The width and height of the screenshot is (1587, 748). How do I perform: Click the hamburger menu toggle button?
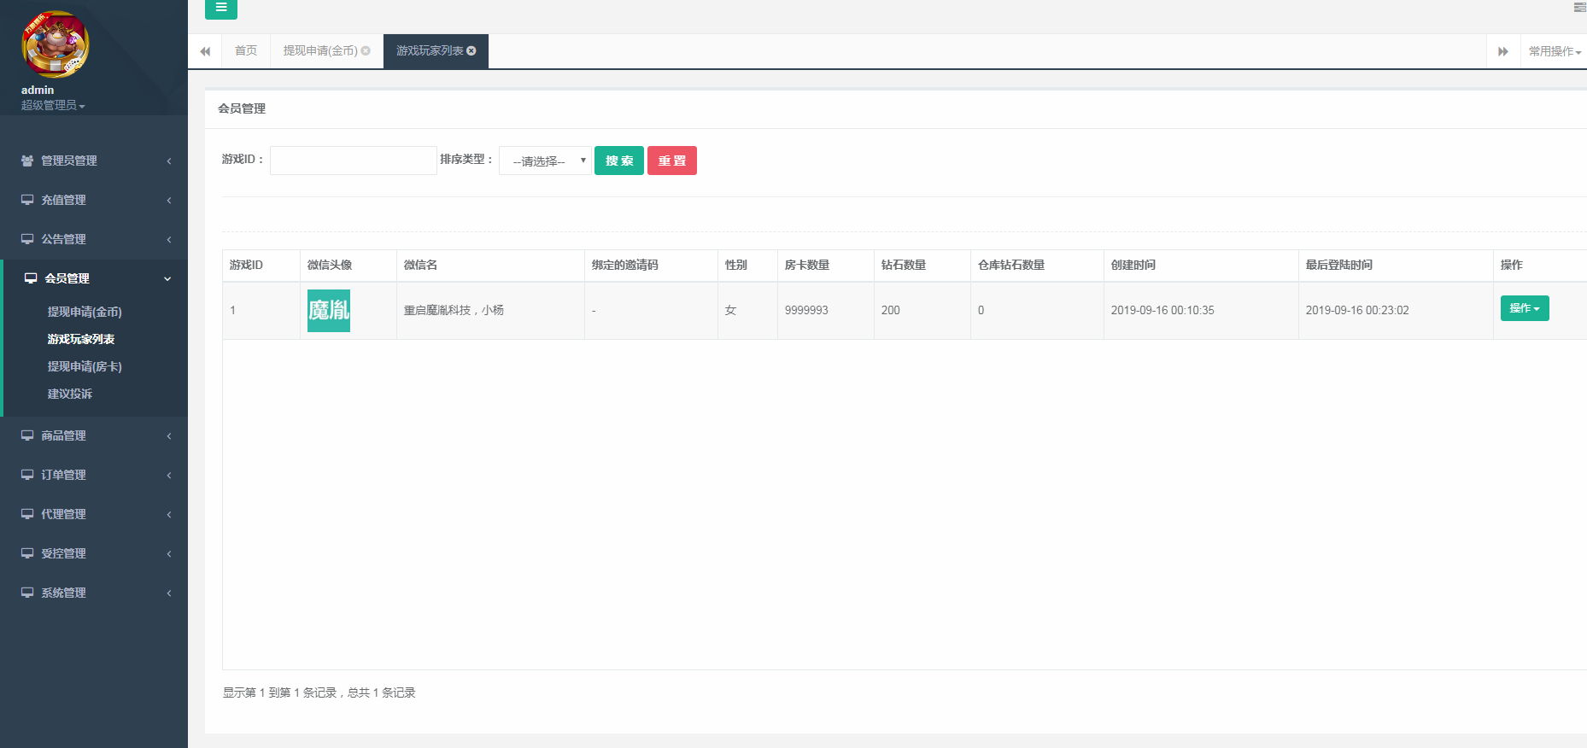pyautogui.click(x=220, y=9)
